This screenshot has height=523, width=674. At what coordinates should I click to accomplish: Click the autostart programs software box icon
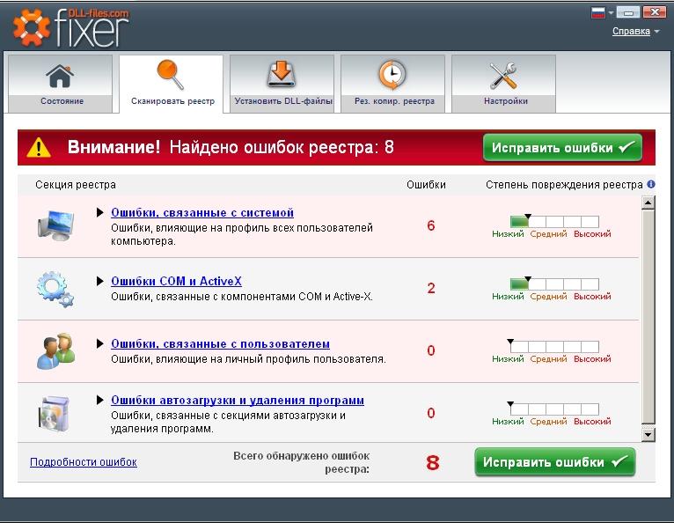pyautogui.click(x=55, y=414)
